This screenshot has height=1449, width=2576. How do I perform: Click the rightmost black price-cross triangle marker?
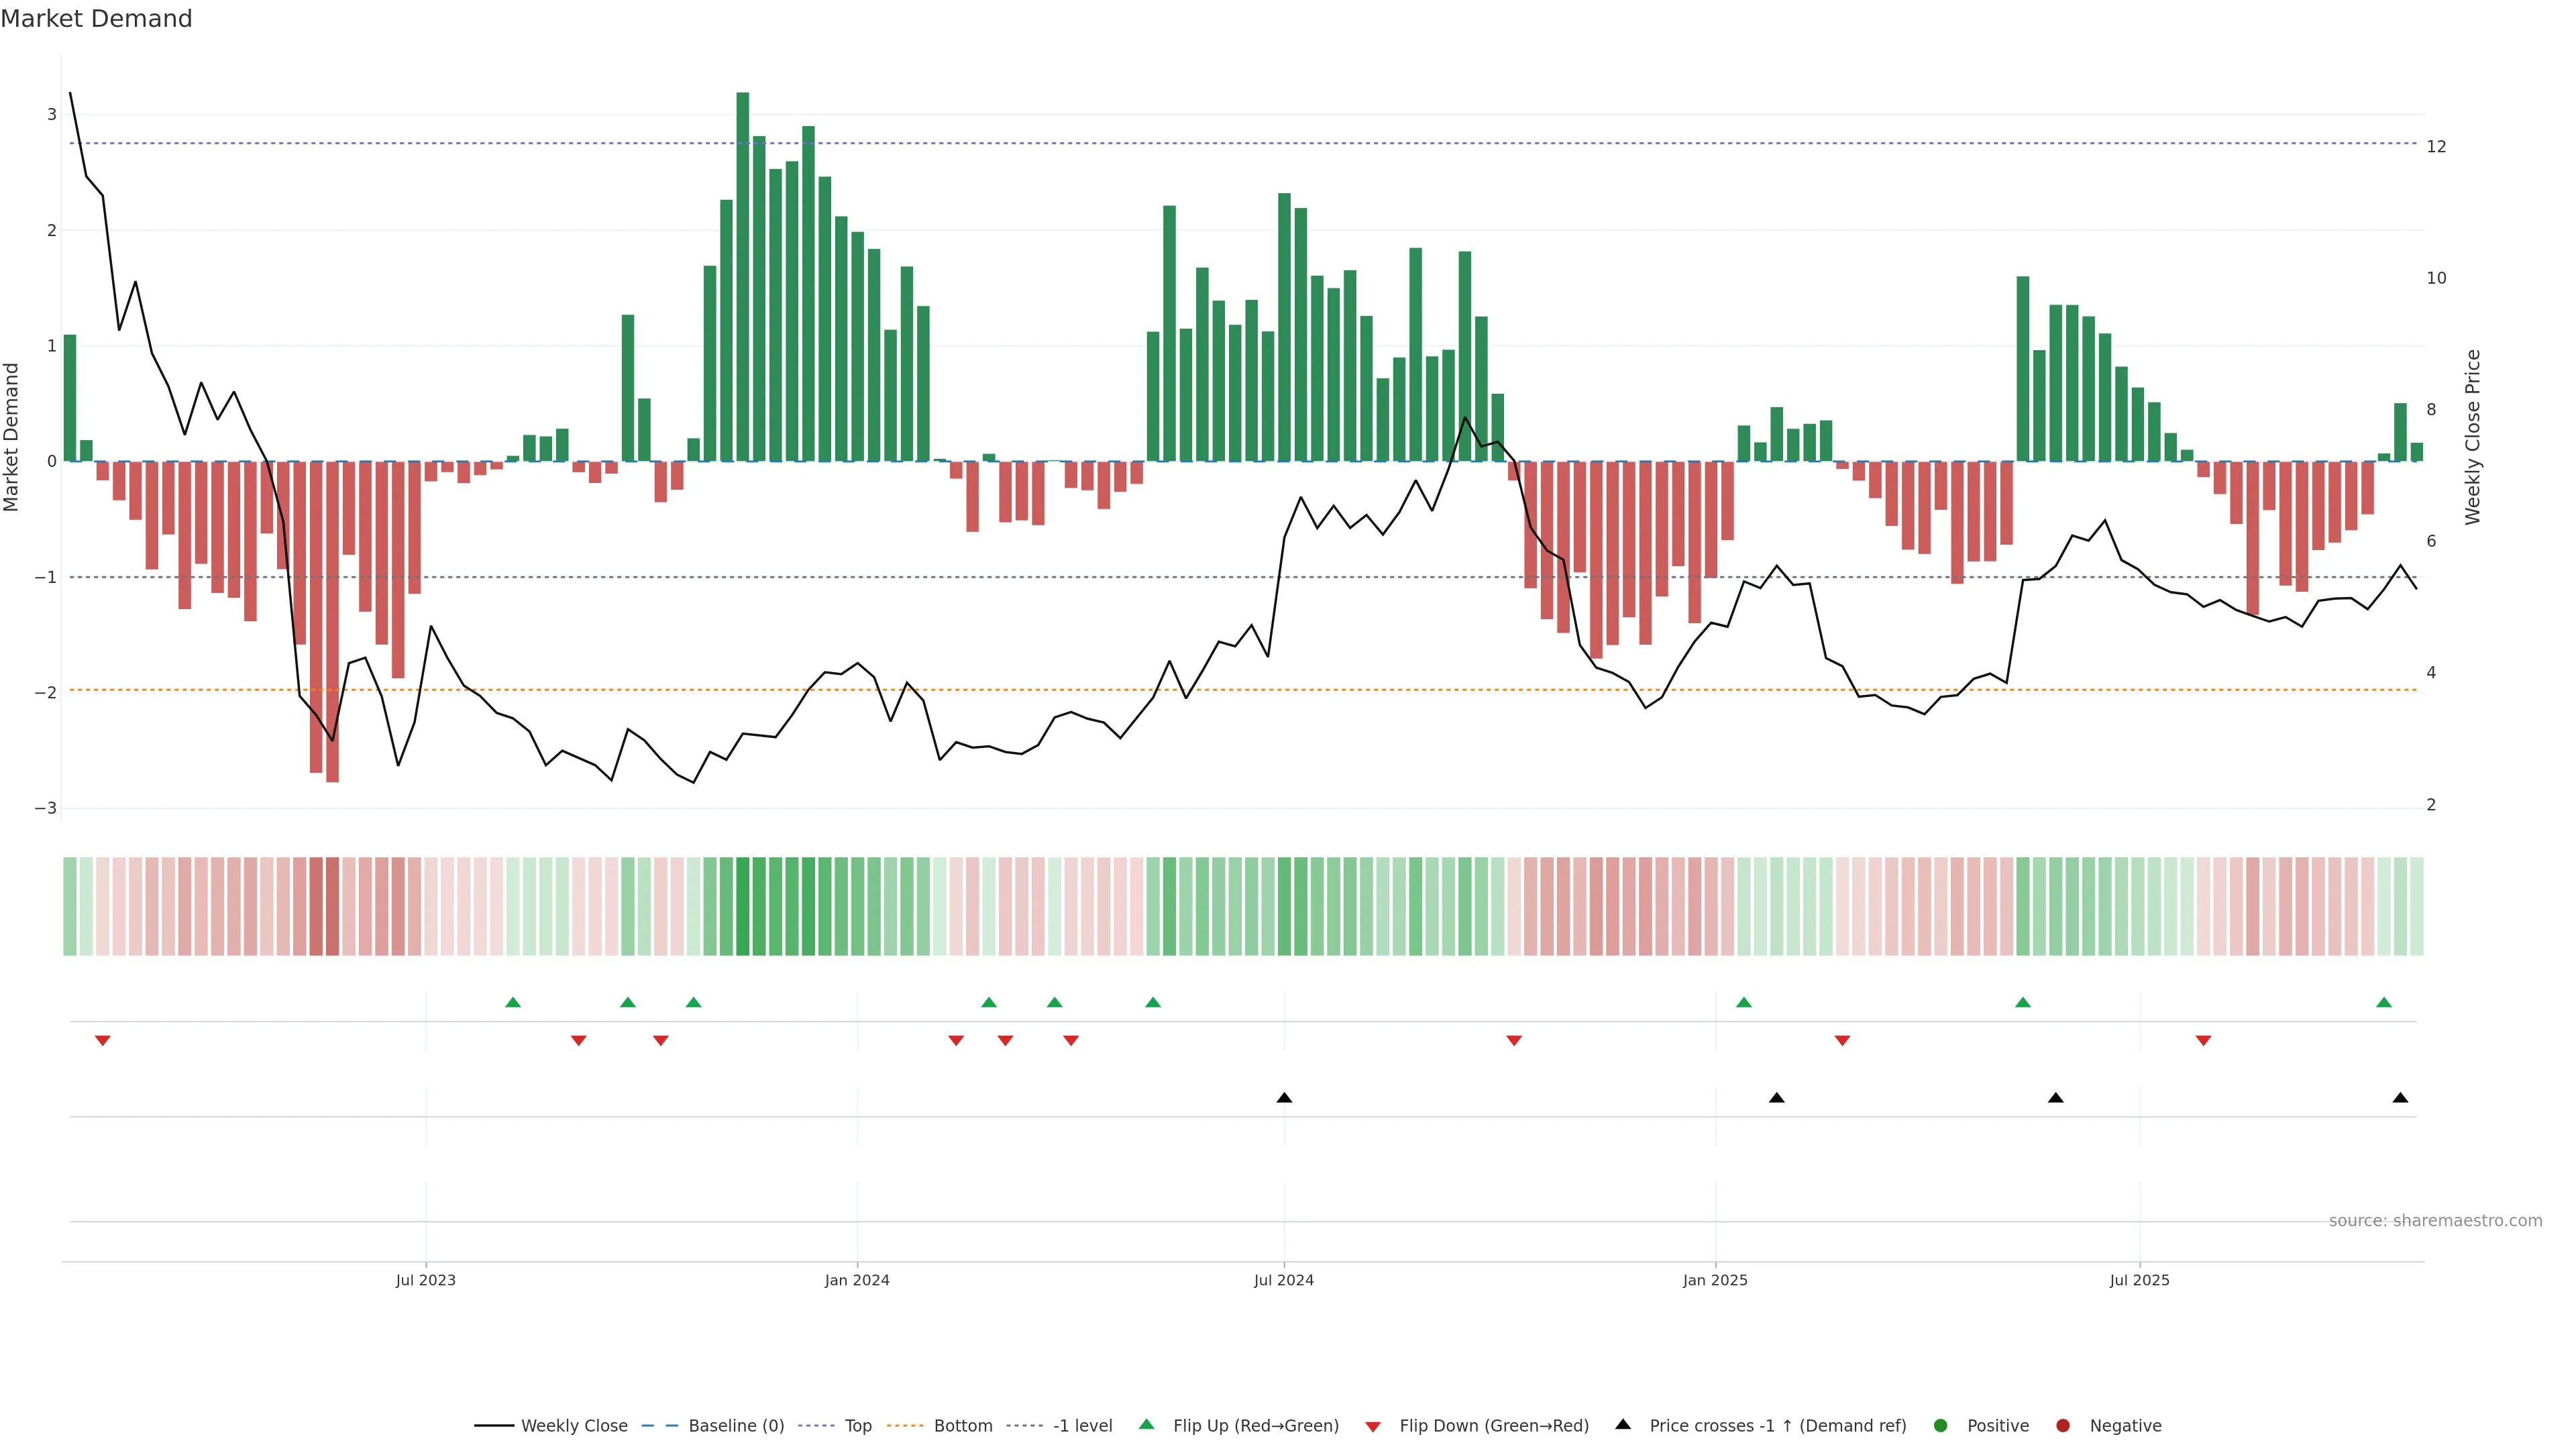[2400, 1098]
